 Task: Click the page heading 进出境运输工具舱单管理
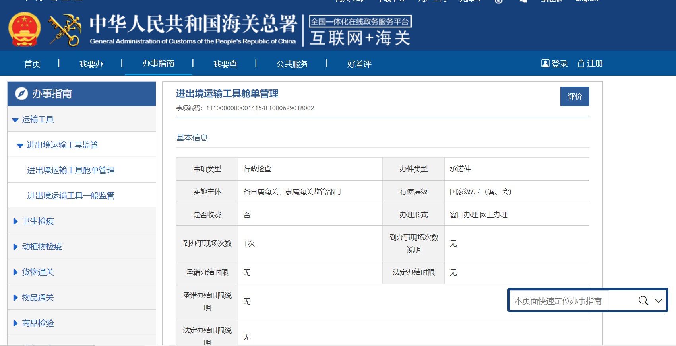click(x=227, y=93)
